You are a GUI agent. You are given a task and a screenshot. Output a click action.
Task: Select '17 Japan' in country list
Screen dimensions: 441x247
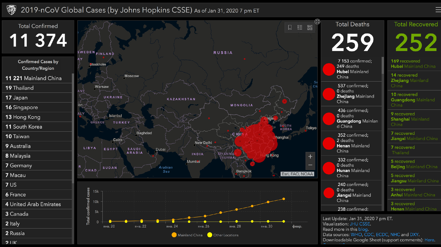(x=37, y=98)
